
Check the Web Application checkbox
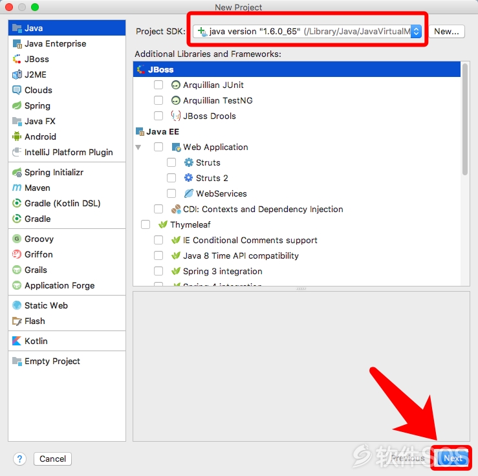coord(158,147)
